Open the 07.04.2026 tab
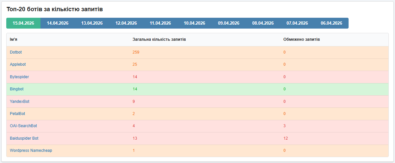The height and width of the screenshot is (163, 395). [x=297, y=23]
